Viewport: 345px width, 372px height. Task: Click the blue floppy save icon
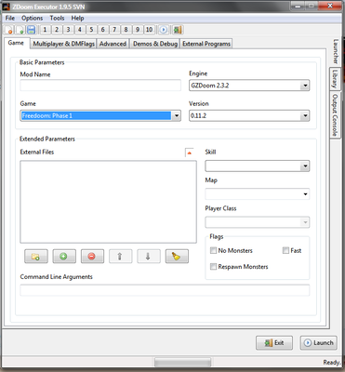pyautogui.click(x=31, y=30)
